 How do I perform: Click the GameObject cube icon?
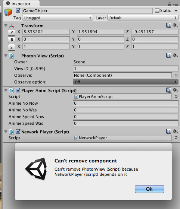(8, 12)
